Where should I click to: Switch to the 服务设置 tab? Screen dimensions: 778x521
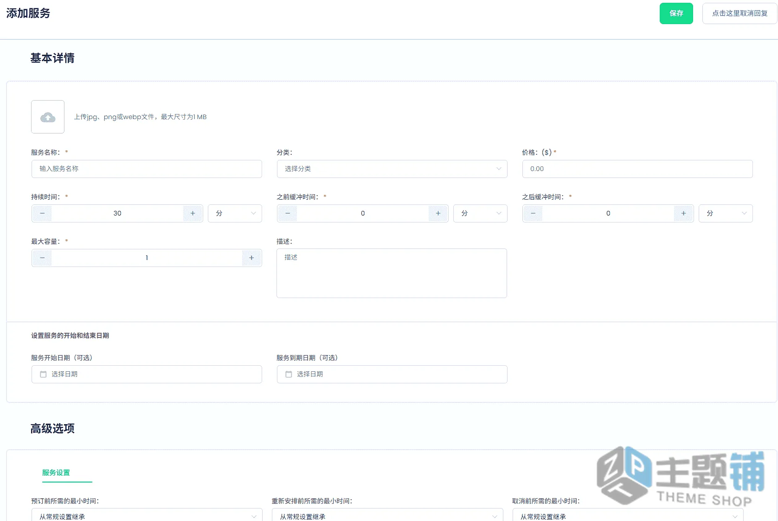(x=56, y=473)
